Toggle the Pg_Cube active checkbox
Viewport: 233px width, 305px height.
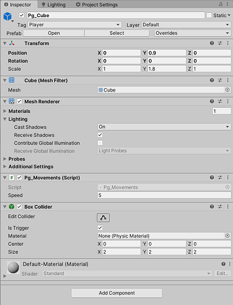pos(22,15)
